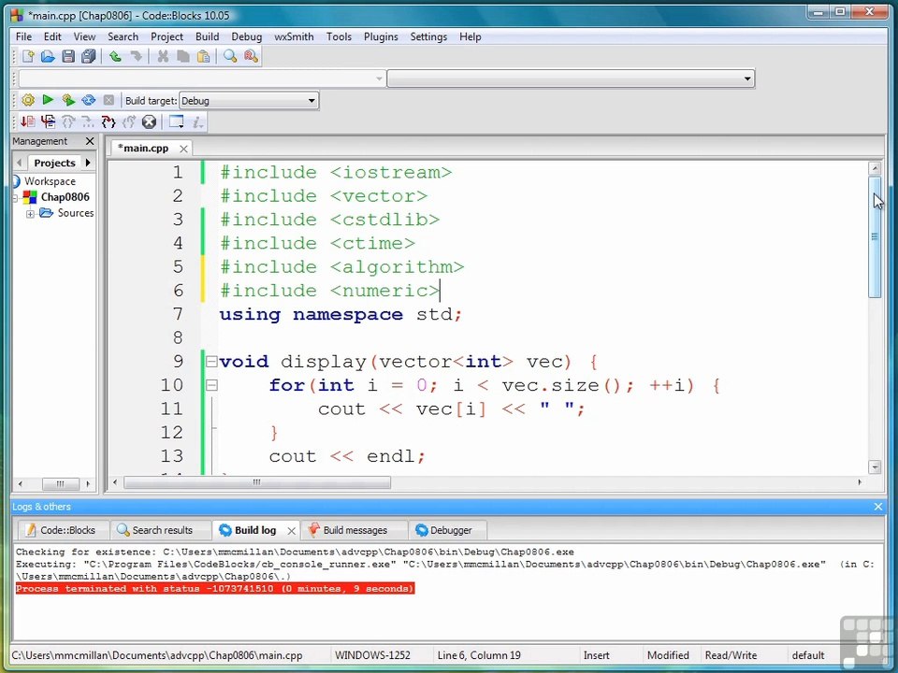Open a file with the folder icon
This screenshot has height=673, width=898.
coord(48,56)
